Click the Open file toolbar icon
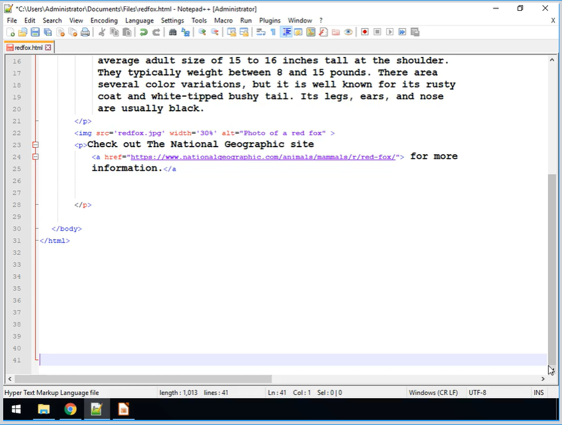The width and height of the screenshot is (562, 425). [23, 32]
